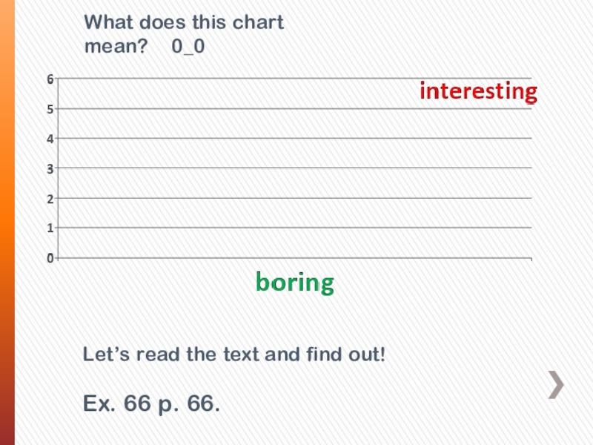Click the y-axis label 1
This screenshot has width=593, height=445.
50,228
